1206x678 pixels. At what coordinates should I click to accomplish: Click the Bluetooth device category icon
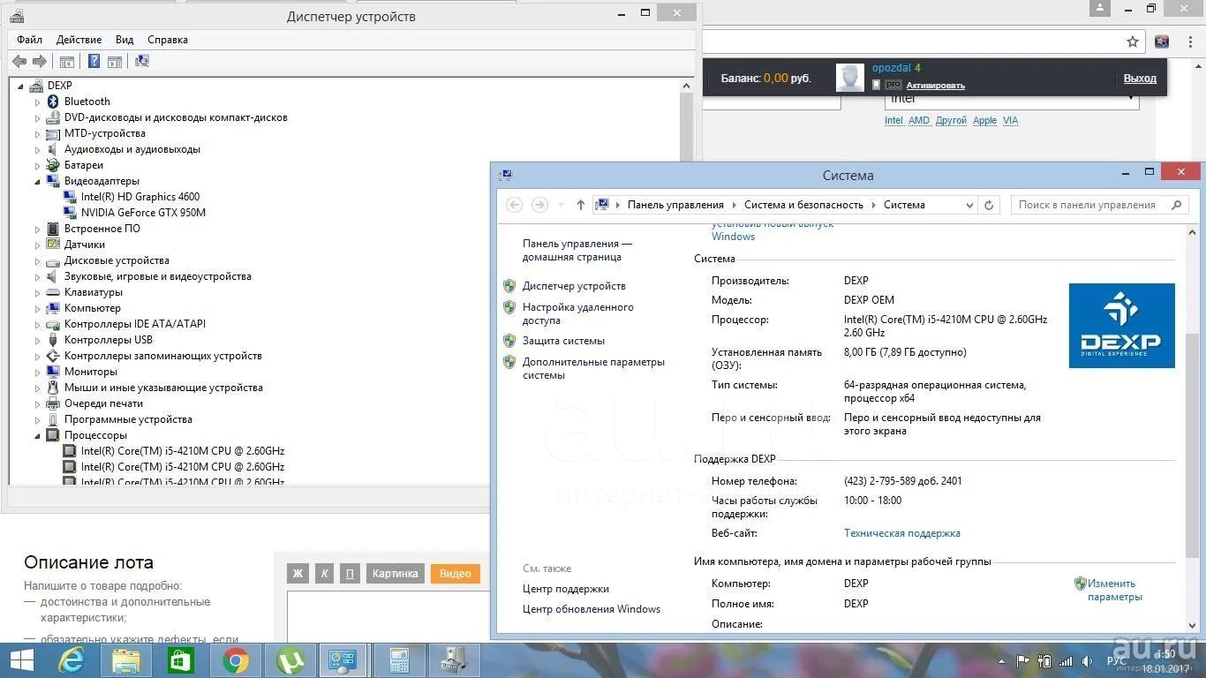[x=53, y=102]
